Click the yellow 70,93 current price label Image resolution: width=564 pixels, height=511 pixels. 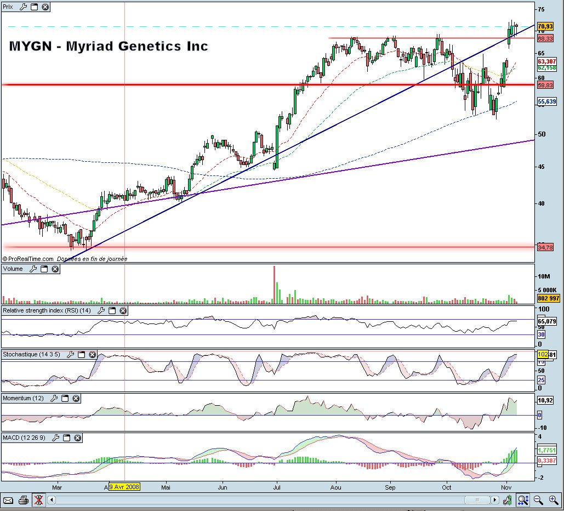pyautogui.click(x=545, y=26)
